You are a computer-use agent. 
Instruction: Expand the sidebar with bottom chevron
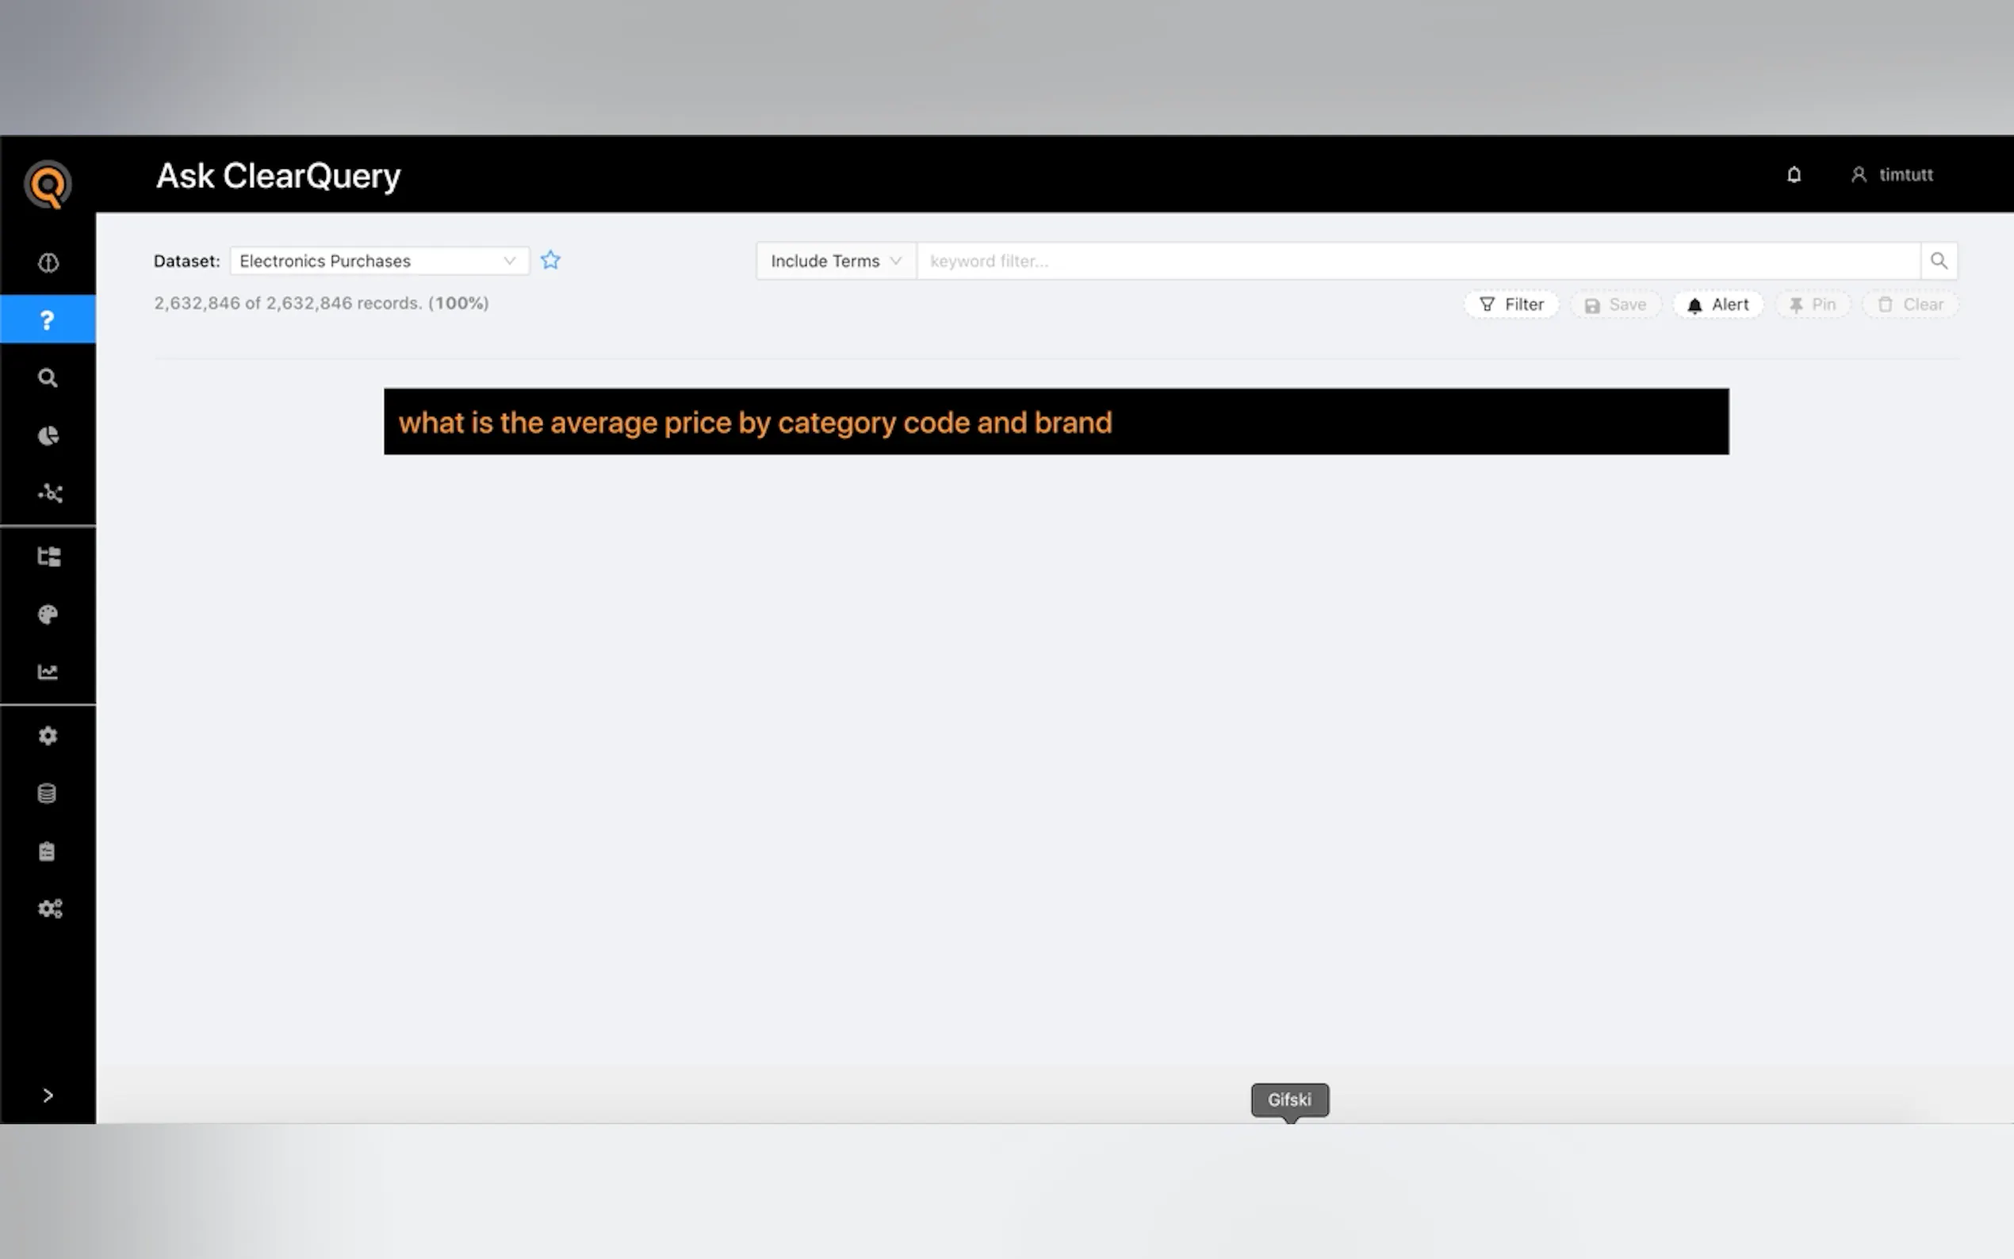point(48,1095)
